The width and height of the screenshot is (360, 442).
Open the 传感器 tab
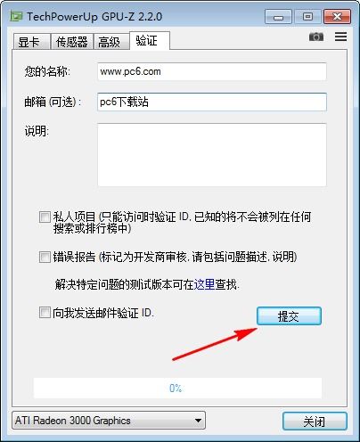[x=71, y=41]
